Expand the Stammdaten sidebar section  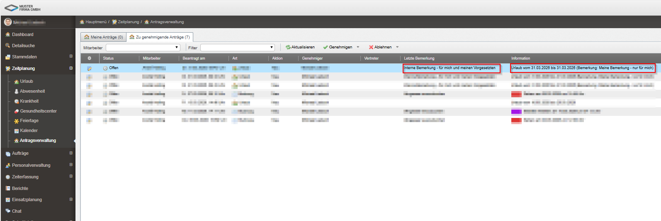[71, 56]
